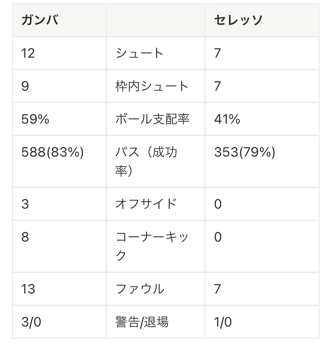Viewport: 333px width, 349px height.
Task: Click the 警告/退場 label cell
Action: 156,322
